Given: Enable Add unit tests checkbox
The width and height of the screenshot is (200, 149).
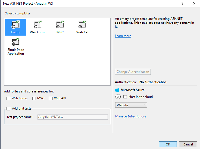Looking at the screenshot, I should pyautogui.click(x=8, y=108).
